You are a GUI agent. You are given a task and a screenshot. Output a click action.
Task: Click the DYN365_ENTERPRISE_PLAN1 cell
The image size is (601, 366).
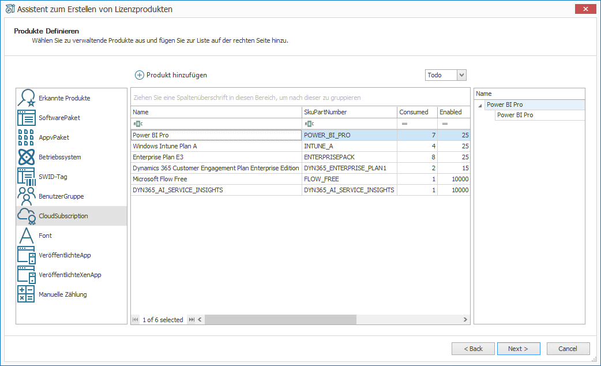350,168
